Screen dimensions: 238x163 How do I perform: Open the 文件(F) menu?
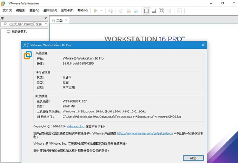coord(8,11)
